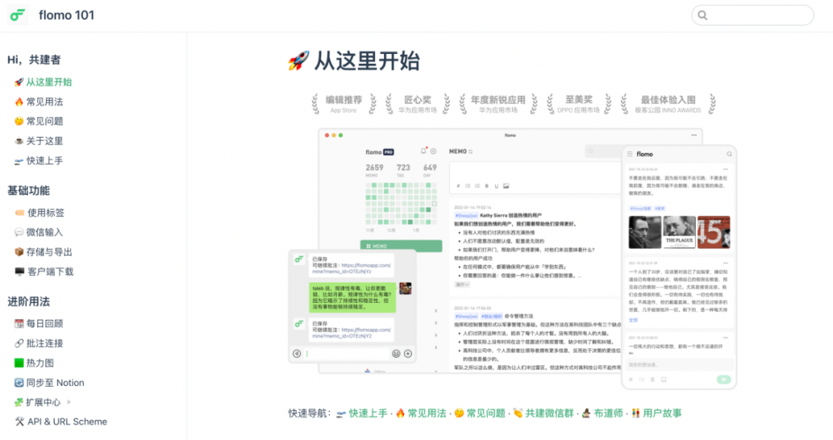Open 客户端下载 sidebar page
833x440 pixels.
[50, 272]
